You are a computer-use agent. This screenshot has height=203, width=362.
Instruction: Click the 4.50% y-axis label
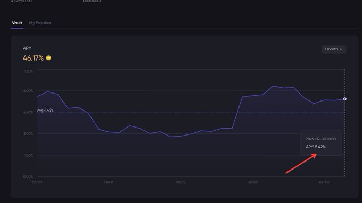28,113
